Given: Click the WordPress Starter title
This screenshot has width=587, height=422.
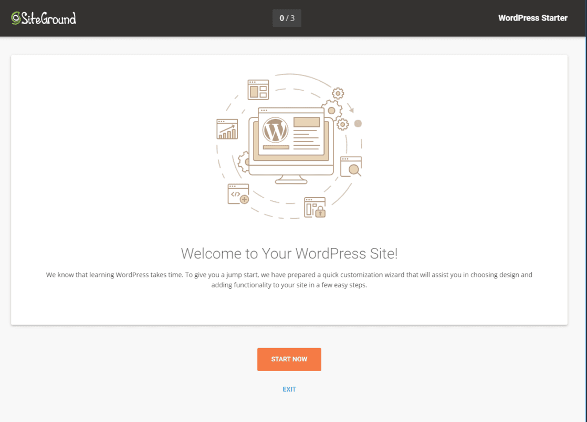Looking at the screenshot, I should [x=532, y=18].
